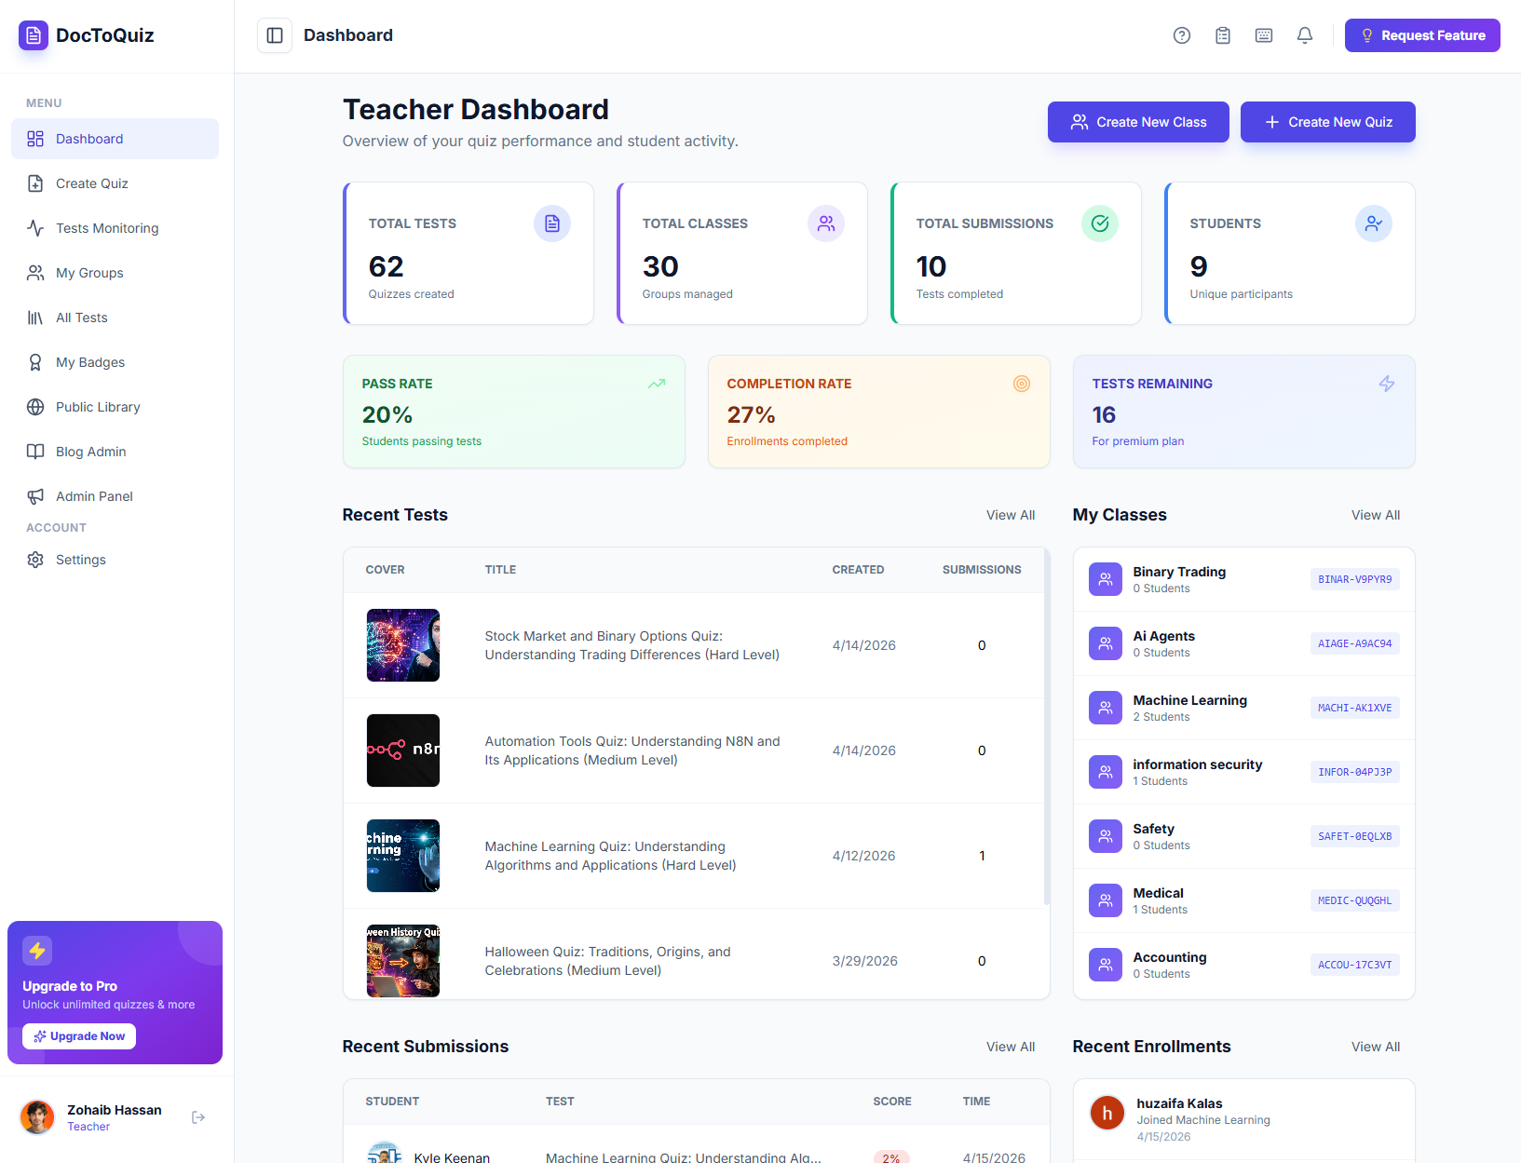
Task: Click Machine Learning class group icon
Action: (1106, 708)
